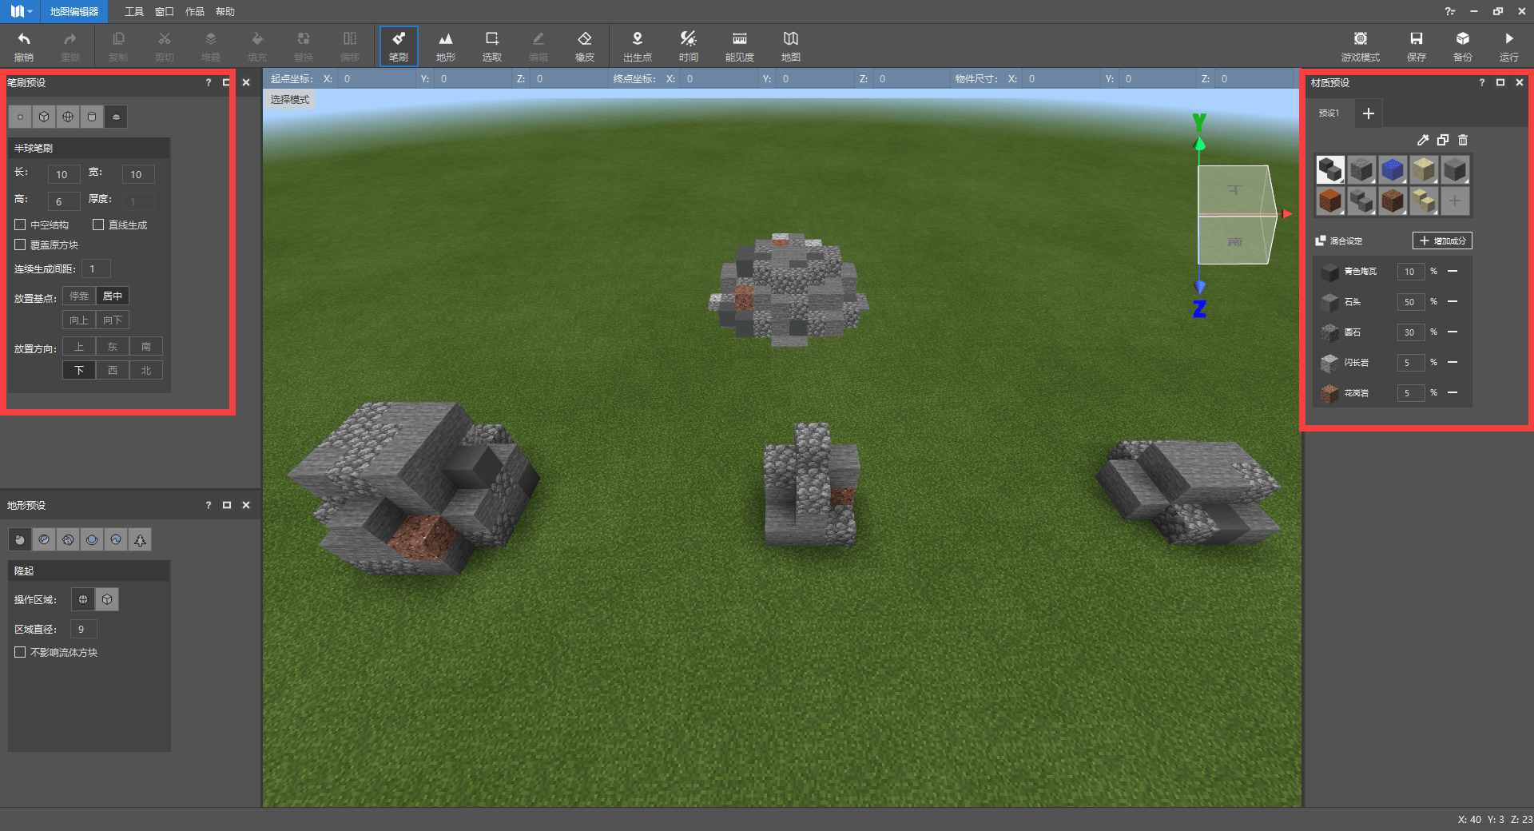
Task: Open the 窗口 menu
Action: [x=165, y=12]
